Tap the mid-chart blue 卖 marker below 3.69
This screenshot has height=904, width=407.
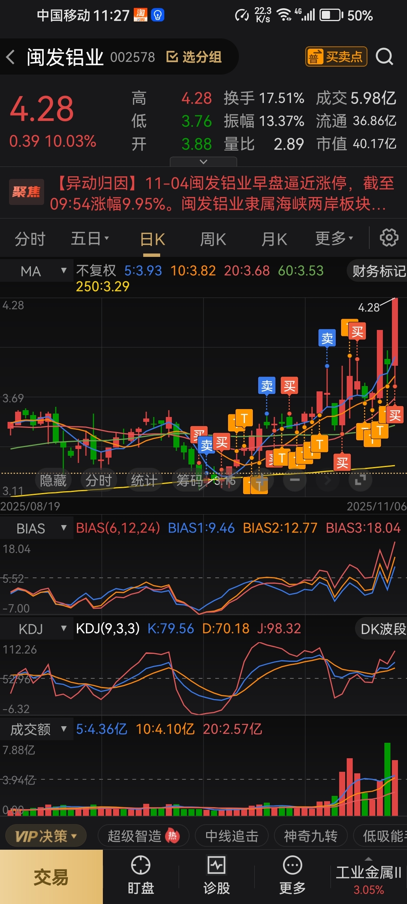coord(207,445)
